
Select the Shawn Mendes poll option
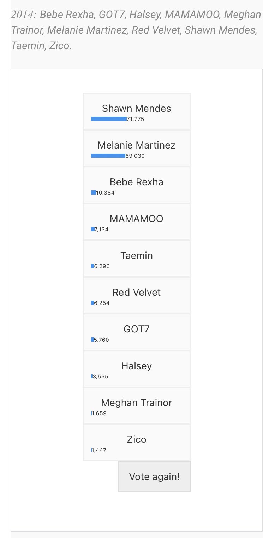[x=137, y=111]
